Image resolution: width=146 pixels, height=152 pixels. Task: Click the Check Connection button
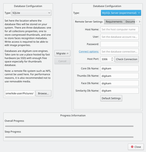[x=127, y=59]
